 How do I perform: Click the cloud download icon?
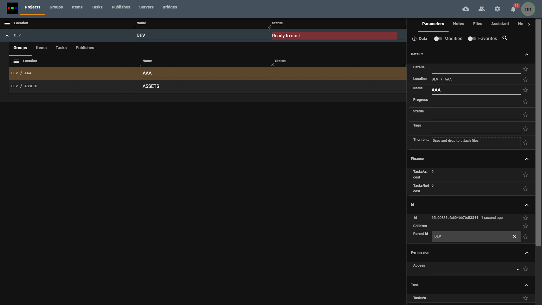(466, 9)
